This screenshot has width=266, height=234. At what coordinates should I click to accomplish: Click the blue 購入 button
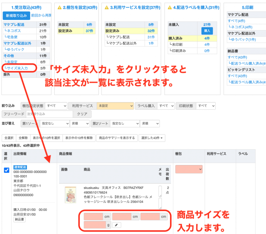(207, 31)
